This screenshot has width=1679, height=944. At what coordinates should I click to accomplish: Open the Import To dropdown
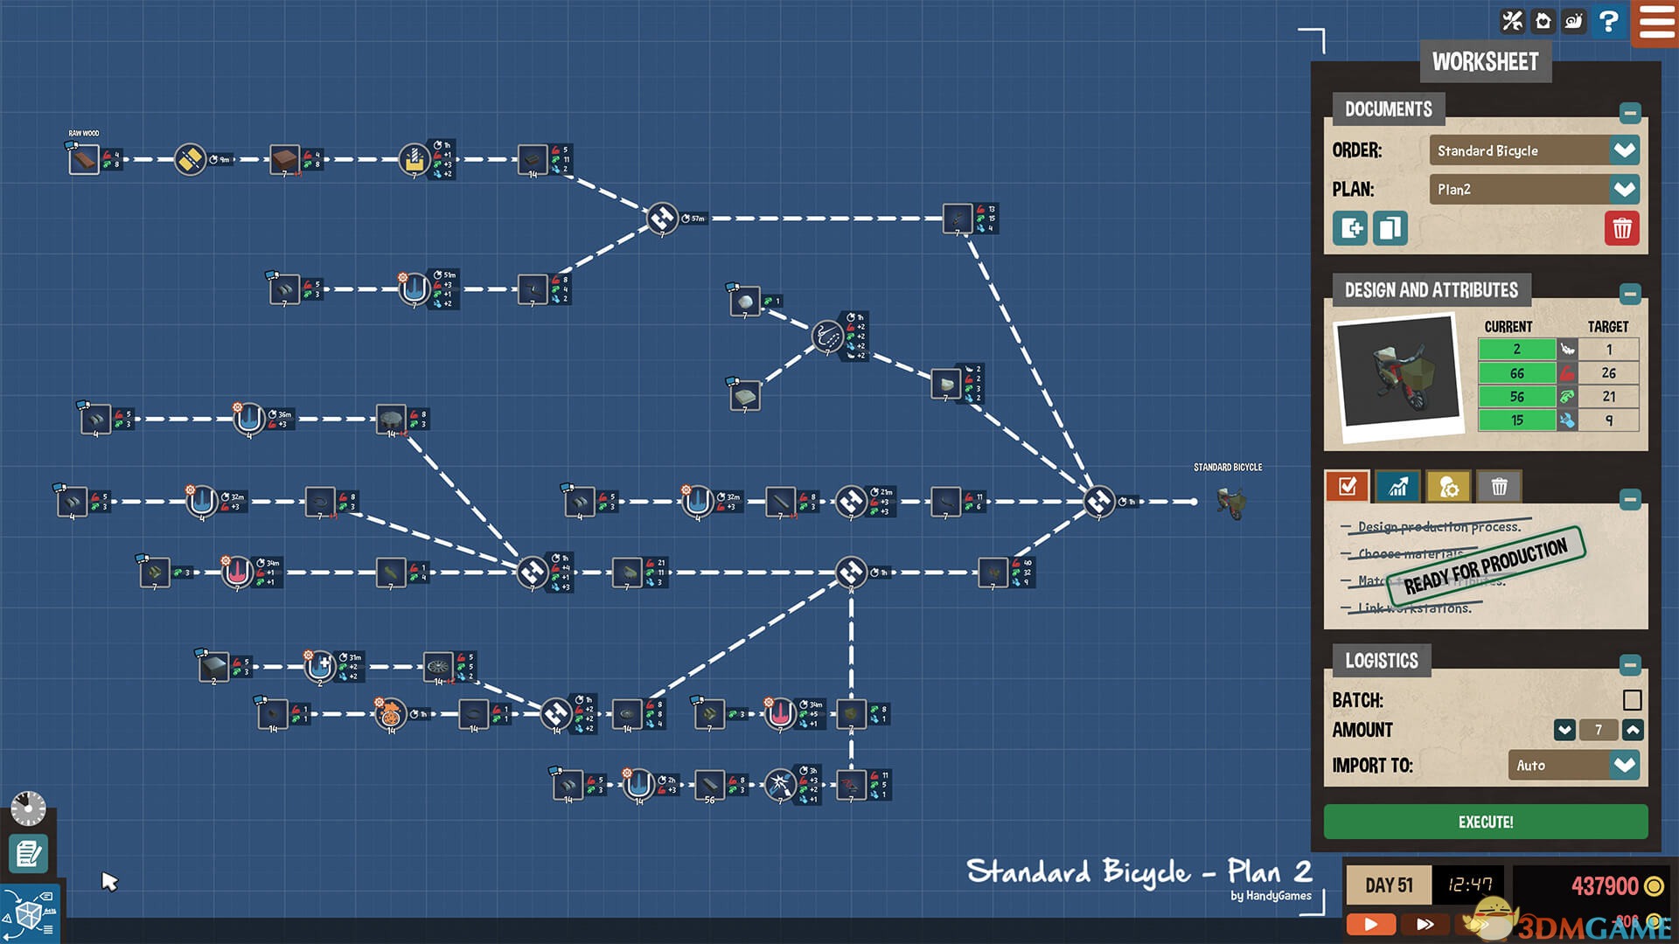[1624, 765]
